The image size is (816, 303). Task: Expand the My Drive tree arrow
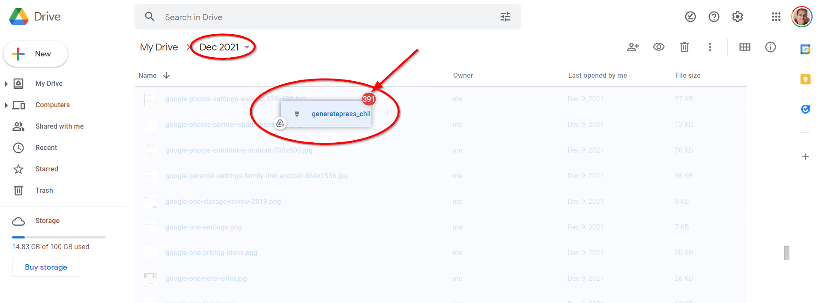6,84
